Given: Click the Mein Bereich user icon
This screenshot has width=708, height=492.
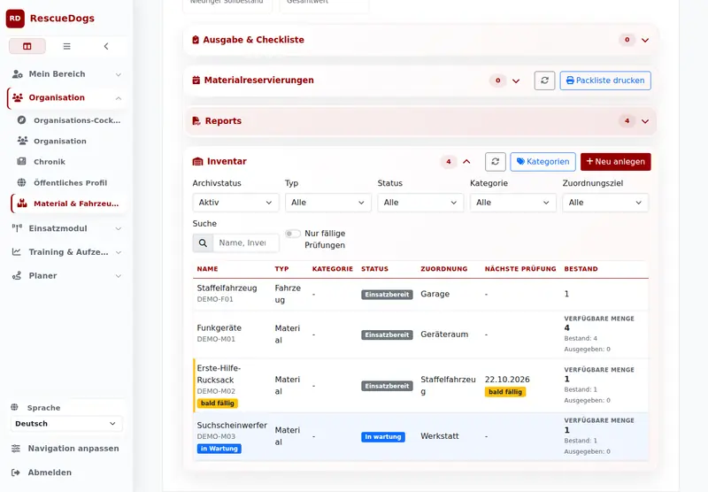Looking at the screenshot, I should coord(17,74).
